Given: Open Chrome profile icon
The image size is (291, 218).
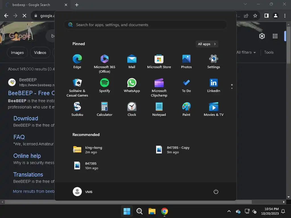Looking at the screenshot, I should pos(276,16).
